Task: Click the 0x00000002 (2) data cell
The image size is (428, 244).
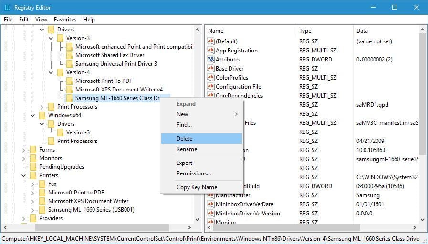Action: tap(375, 59)
